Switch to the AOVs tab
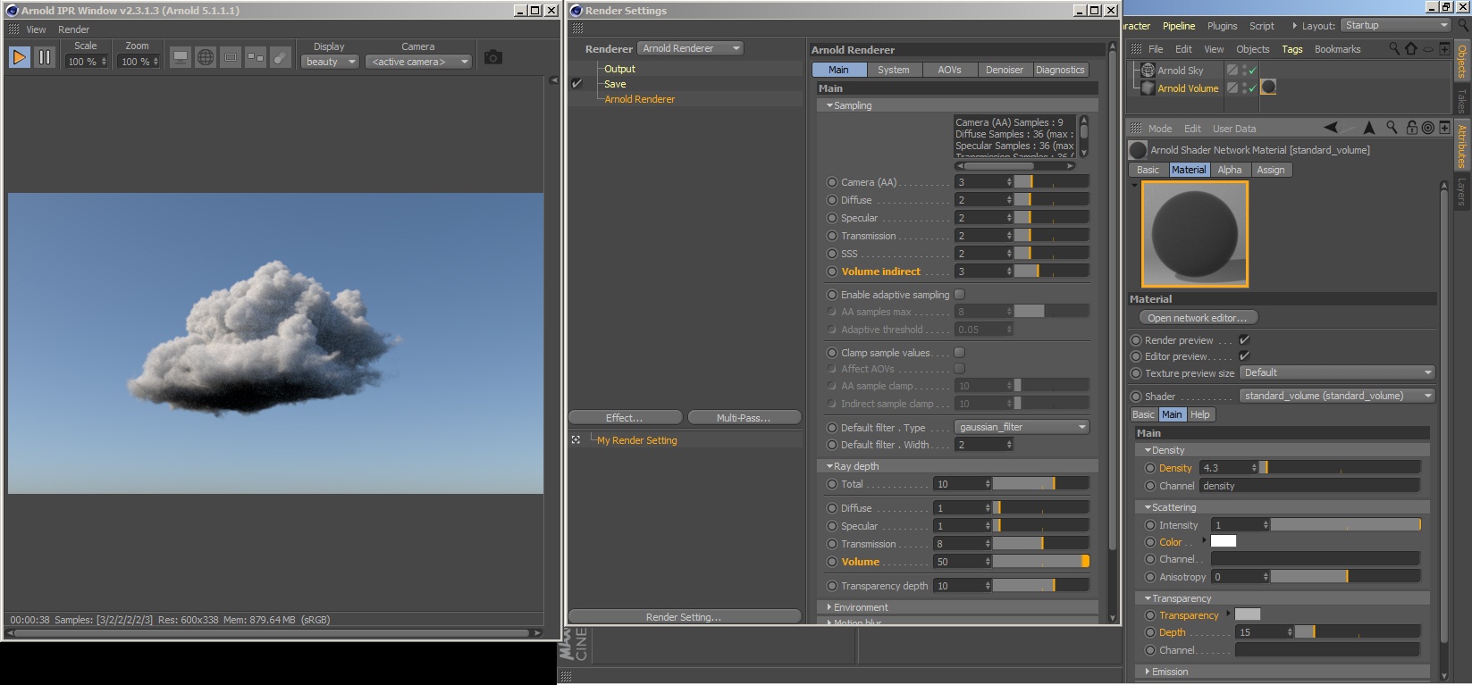 pyautogui.click(x=949, y=70)
